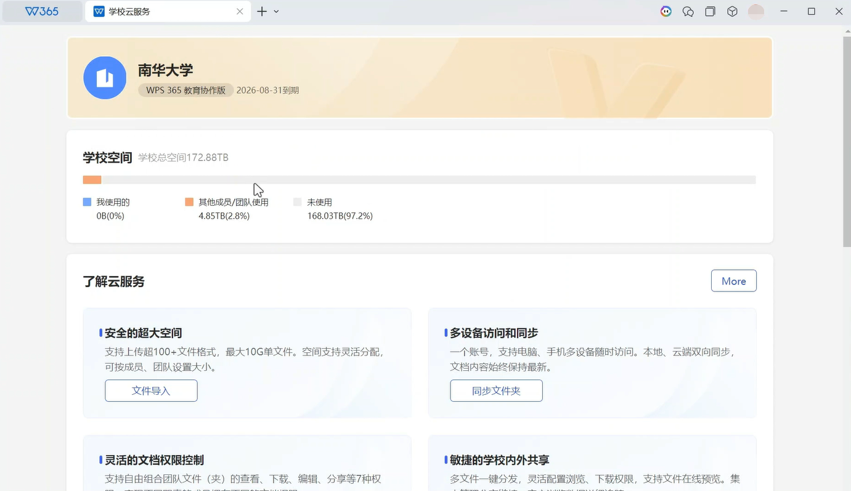This screenshot has height=491, width=851.
Task: Click the 灵活的文档权限控制 card title
Action: click(x=154, y=460)
